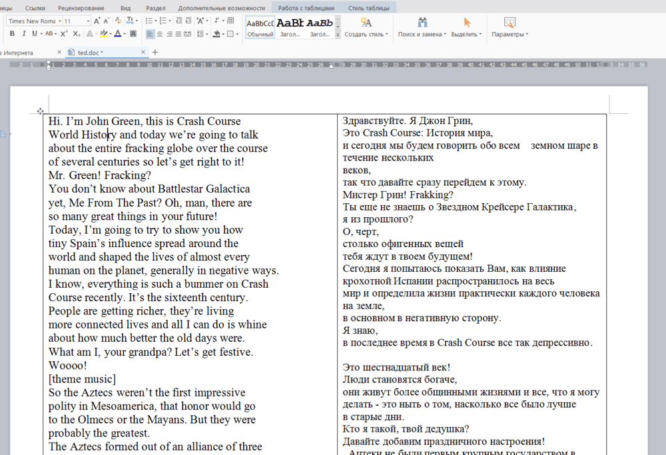Apply strikethrough to text
The height and width of the screenshot is (455, 666).
pyautogui.click(x=49, y=33)
